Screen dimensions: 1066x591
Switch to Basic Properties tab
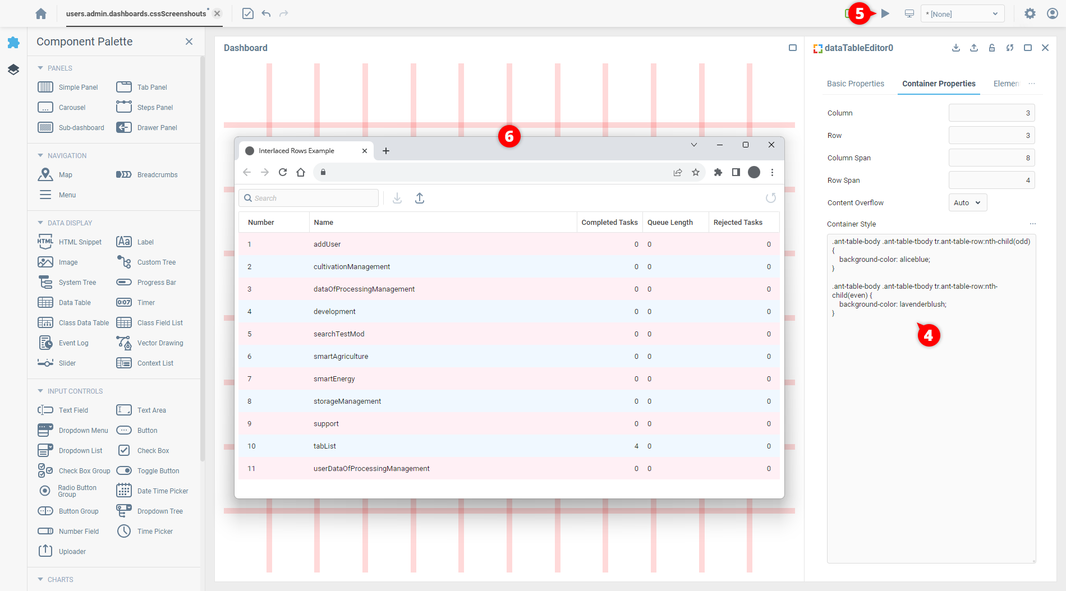point(855,84)
